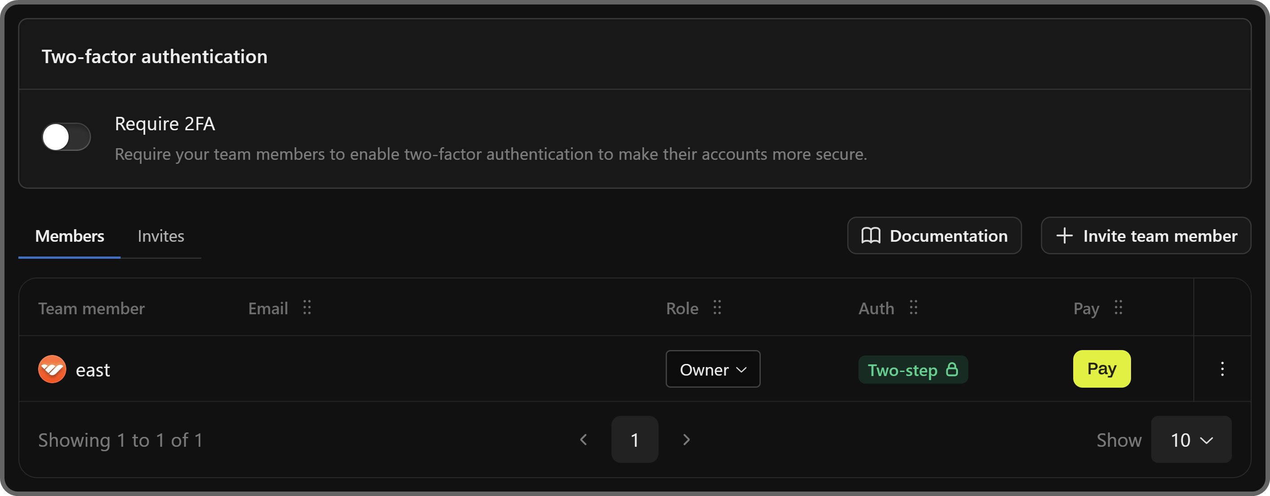
Task: Go to next page arrow
Action: point(686,439)
